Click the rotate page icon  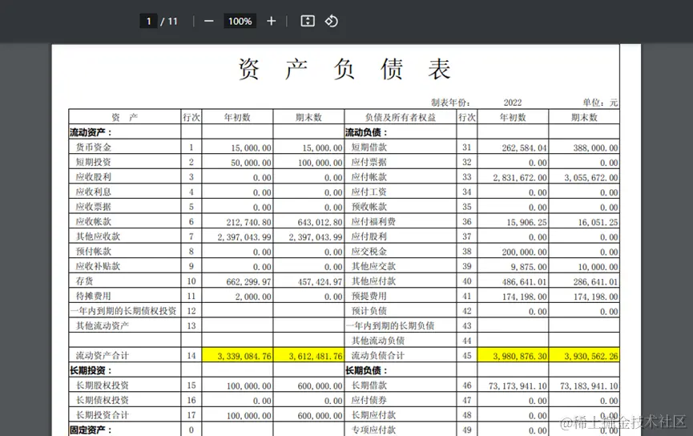point(332,21)
